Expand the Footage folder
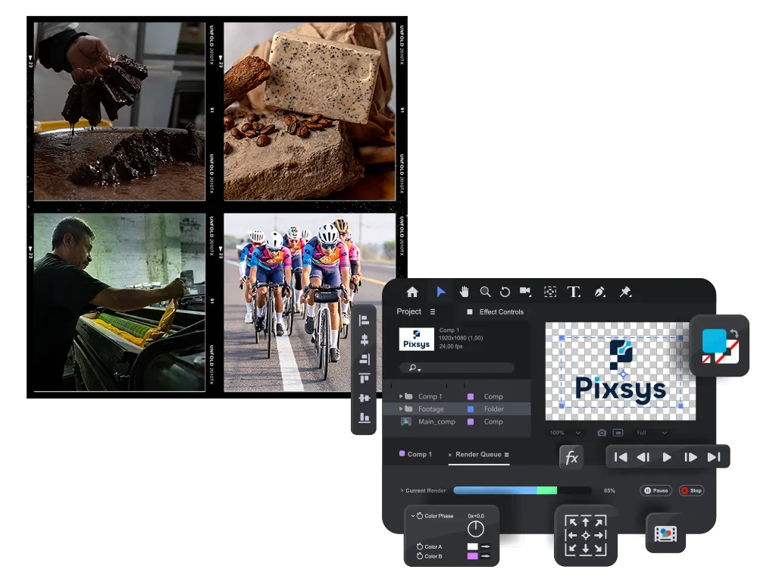The height and width of the screenshot is (582, 776). tap(401, 409)
